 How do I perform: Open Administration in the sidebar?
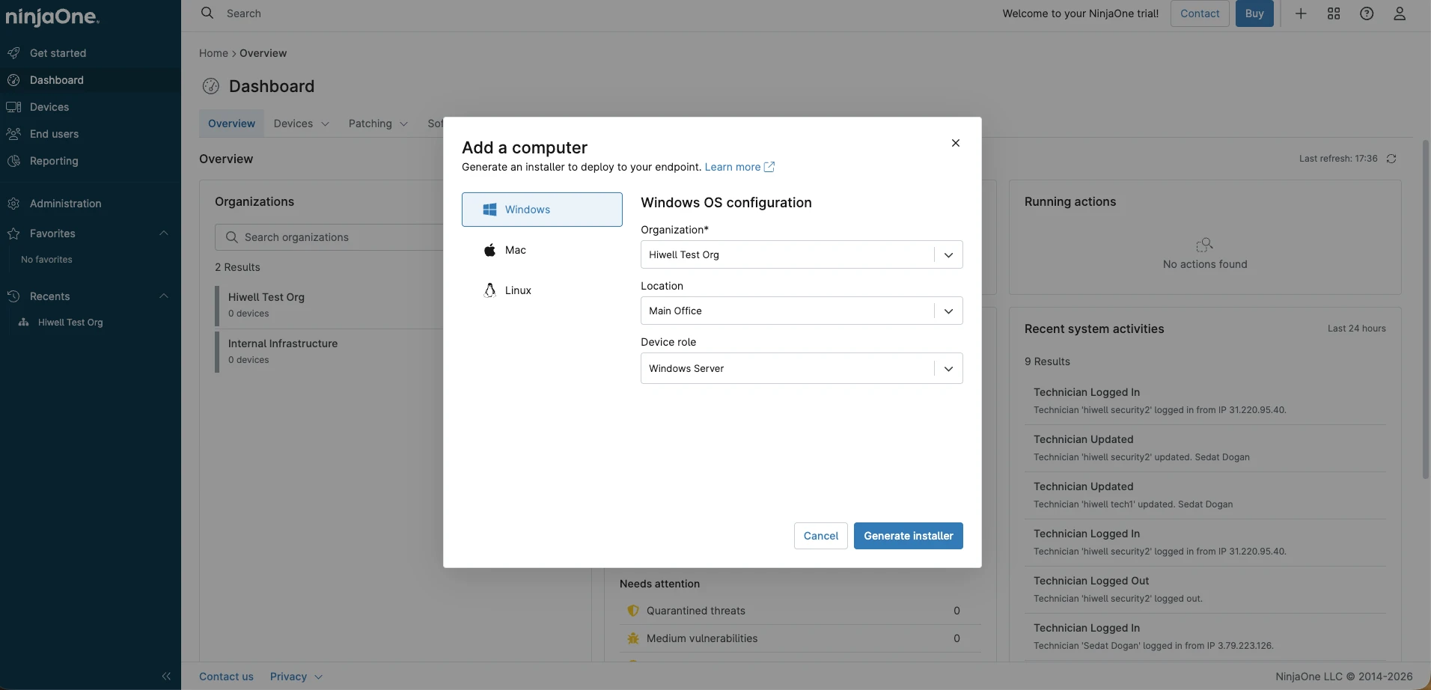point(91,204)
